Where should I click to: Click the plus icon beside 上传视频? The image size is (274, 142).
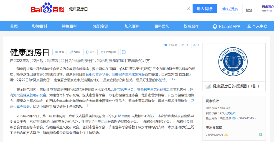124,52
